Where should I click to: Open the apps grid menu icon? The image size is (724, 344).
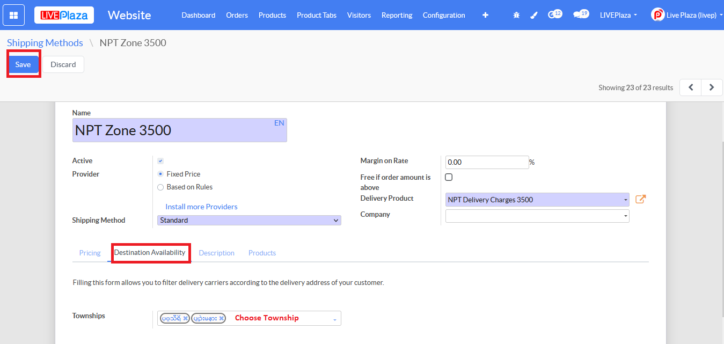point(13,15)
